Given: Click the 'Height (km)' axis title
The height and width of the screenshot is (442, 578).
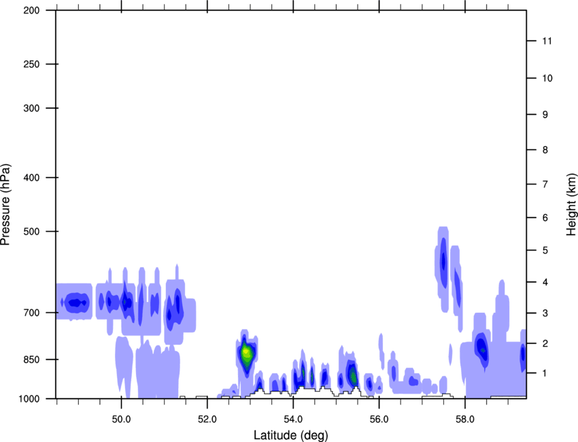Looking at the screenshot, I should pyautogui.click(x=571, y=205).
